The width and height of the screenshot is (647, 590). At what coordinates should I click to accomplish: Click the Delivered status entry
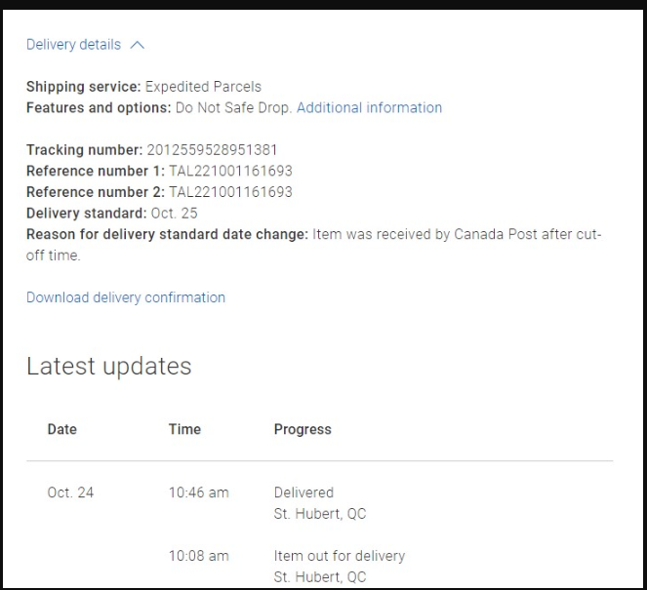[x=303, y=492]
